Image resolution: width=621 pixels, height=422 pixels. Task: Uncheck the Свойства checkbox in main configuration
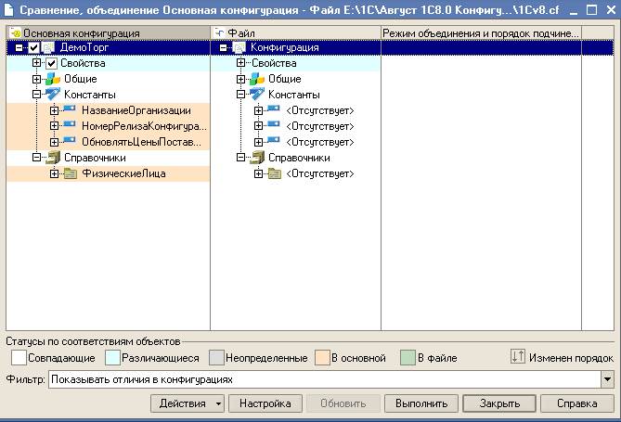click(x=52, y=63)
